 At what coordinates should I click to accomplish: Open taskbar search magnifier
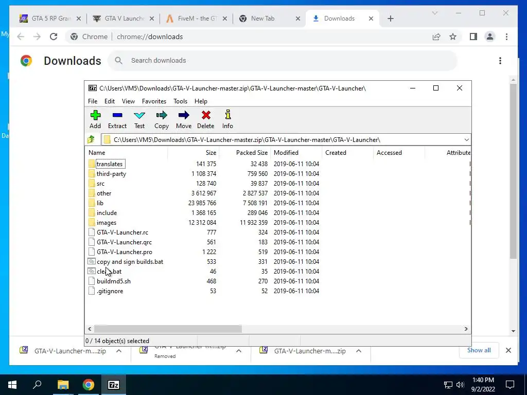pyautogui.click(x=37, y=385)
